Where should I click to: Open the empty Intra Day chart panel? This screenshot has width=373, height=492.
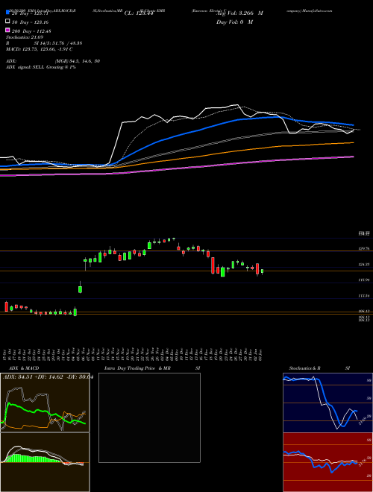point(149,417)
